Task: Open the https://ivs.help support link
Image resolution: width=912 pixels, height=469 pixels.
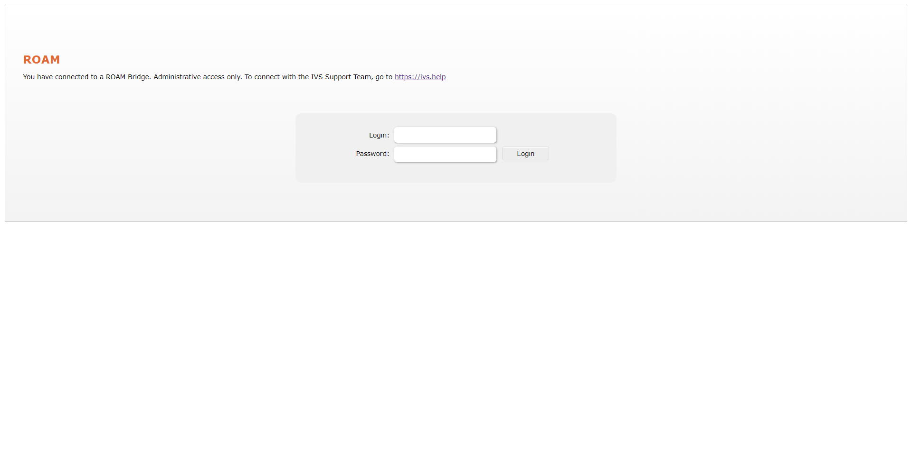Action: [420, 77]
